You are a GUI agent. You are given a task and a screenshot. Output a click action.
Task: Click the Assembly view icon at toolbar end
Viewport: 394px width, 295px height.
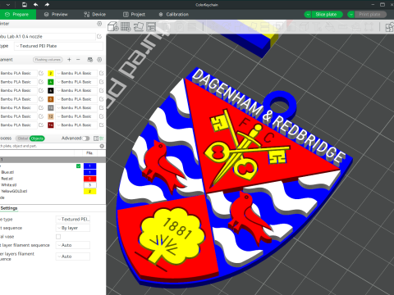(389, 27)
